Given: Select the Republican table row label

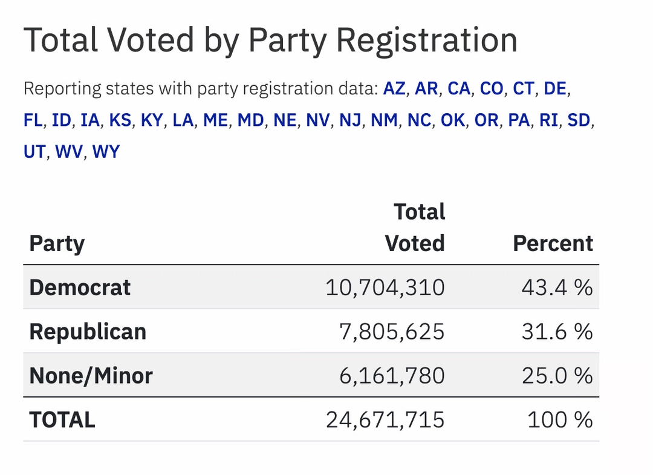Looking at the screenshot, I should (88, 332).
